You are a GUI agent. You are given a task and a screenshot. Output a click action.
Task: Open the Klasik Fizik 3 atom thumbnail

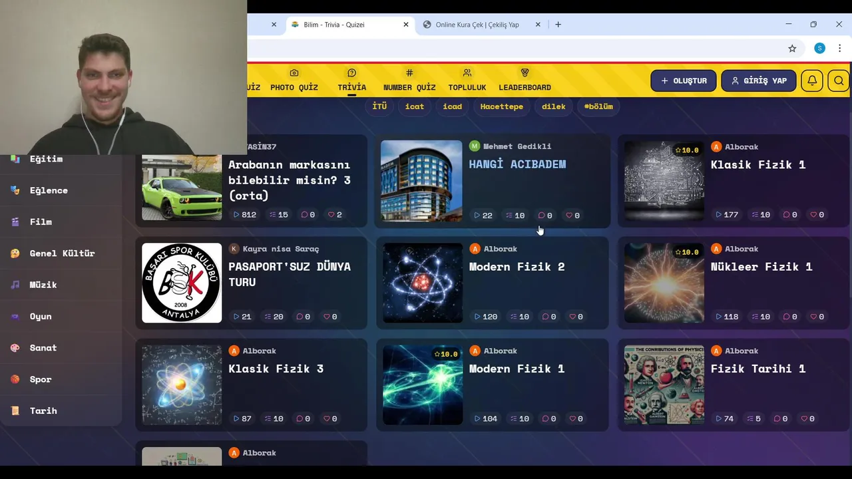click(x=182, y=385)
